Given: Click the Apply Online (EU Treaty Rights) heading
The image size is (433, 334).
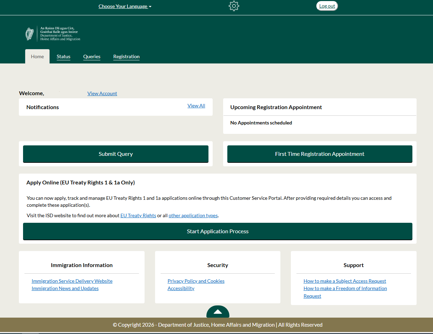Looking at the screenshot, I should [81, 182].
